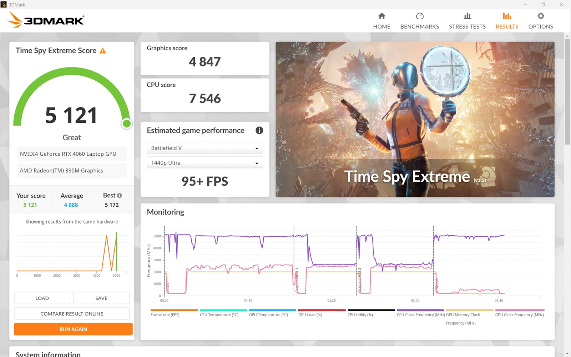The height and width of the screenshot is (357, 571).
Task: Open the HOME tab
Action: [x=381, y=21]
